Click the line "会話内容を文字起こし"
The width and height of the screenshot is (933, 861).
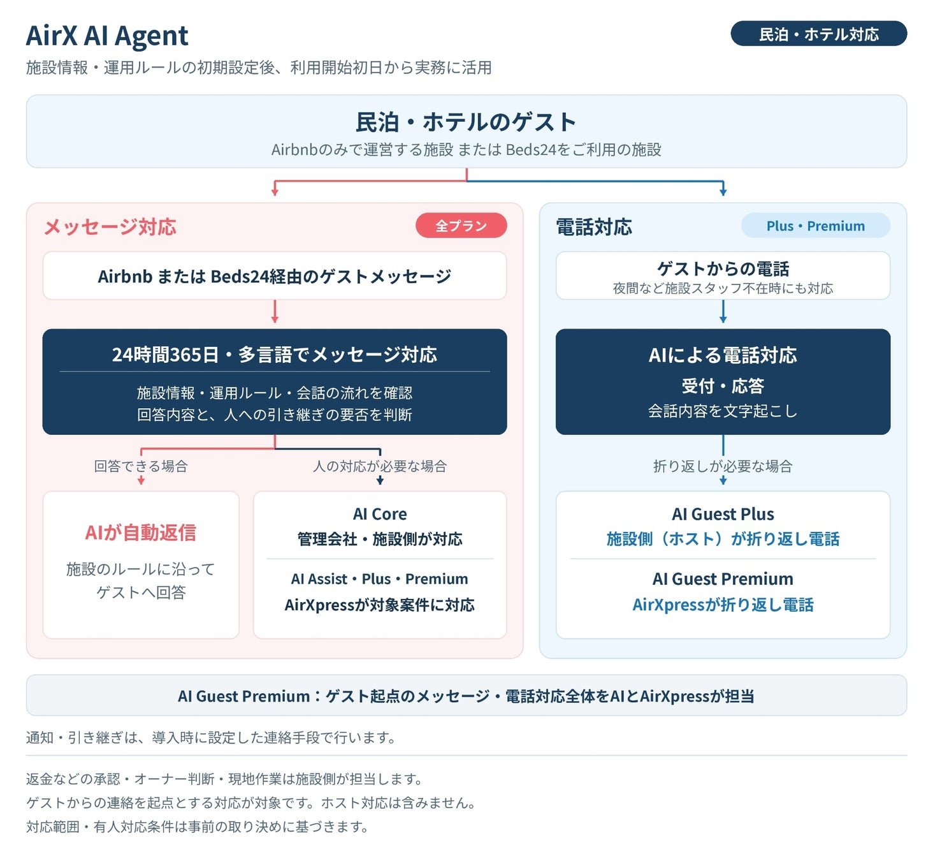(x=723, y=411)
